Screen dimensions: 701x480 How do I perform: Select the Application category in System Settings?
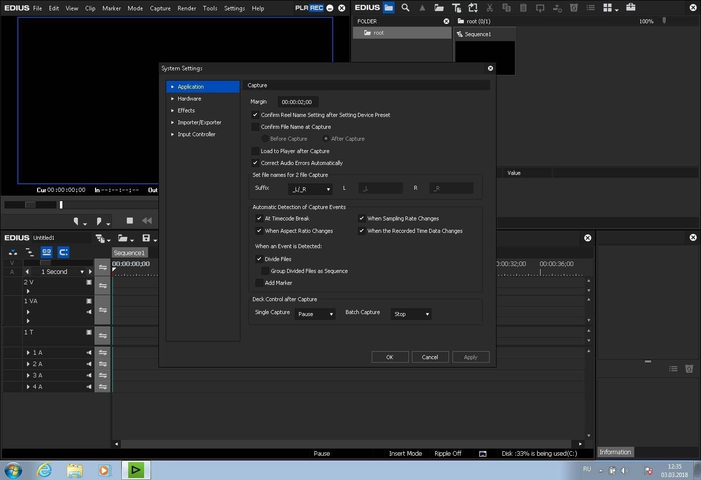pos(203,87)
